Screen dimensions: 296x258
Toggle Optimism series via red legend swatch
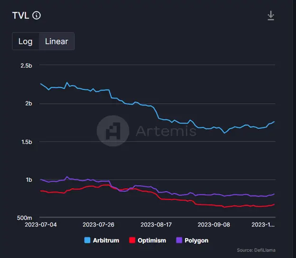tap(132, 240)
